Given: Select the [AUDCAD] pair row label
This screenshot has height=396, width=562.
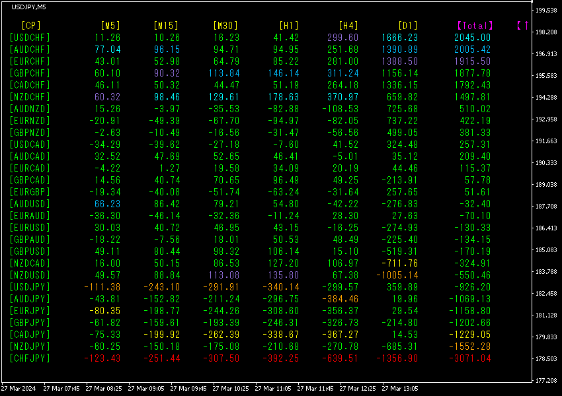Looking at the screenshot, I should click(30, 156).
